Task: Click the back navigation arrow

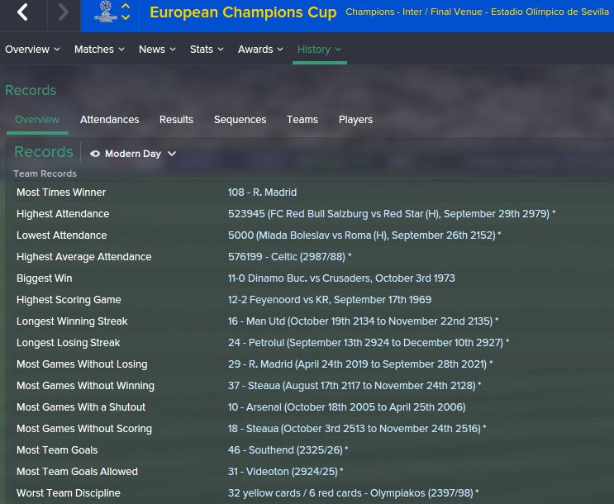Action: coord(23,12)
